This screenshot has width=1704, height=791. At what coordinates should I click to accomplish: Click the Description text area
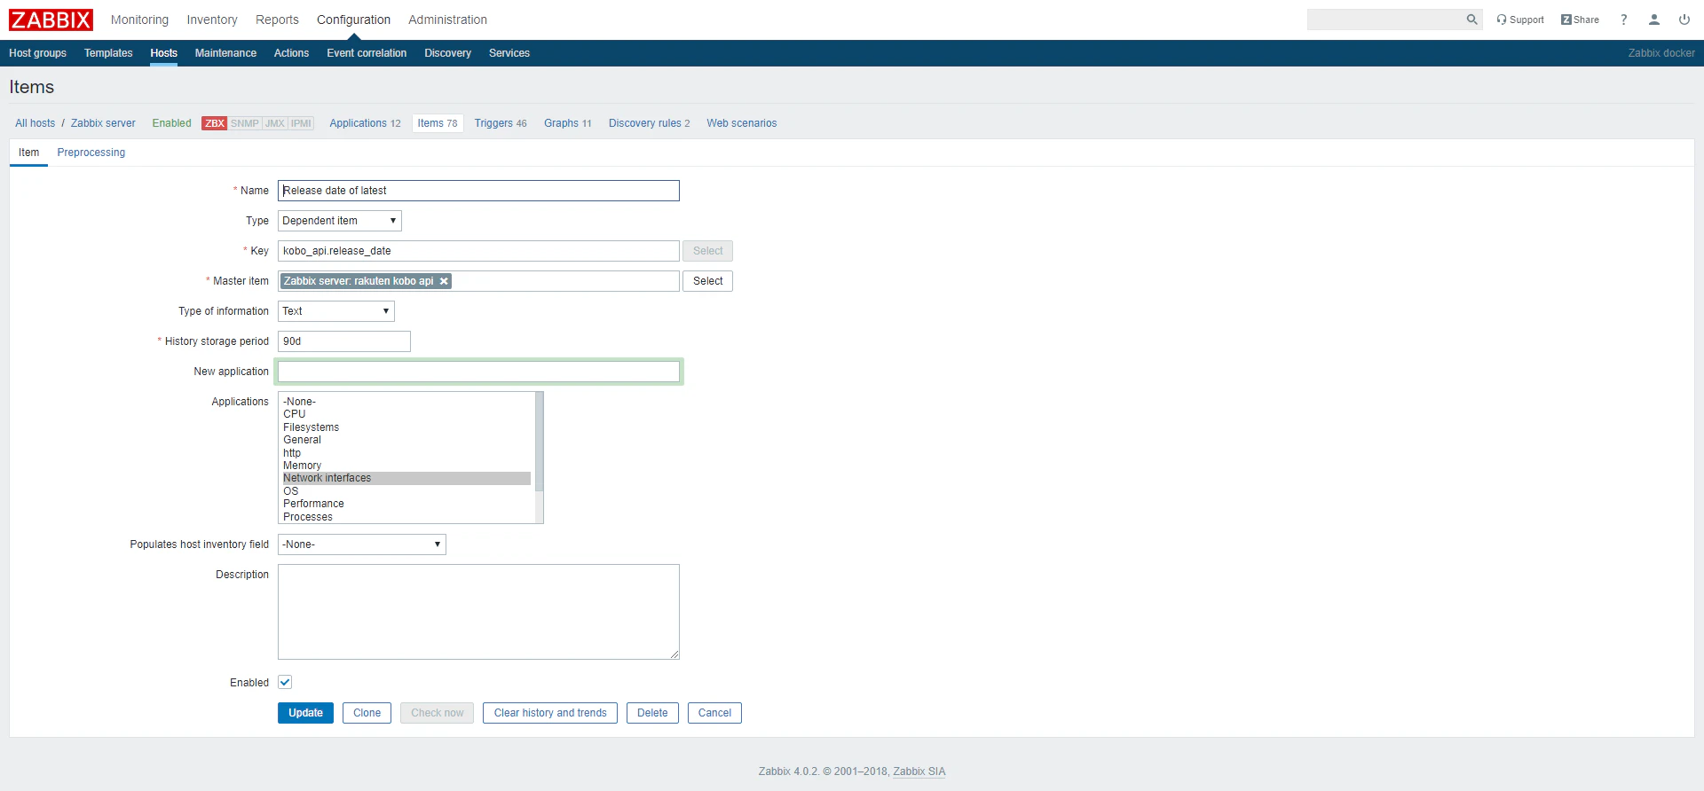pyautogui.click(x=478, y=612)
